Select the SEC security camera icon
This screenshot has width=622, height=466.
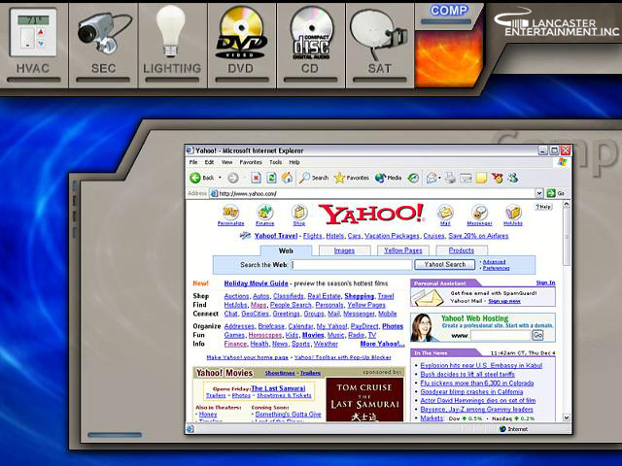pos(103,45)
